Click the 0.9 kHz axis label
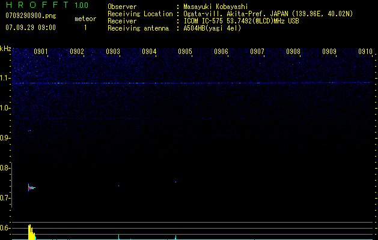The image size is (378, 240). tap(5, 138)
